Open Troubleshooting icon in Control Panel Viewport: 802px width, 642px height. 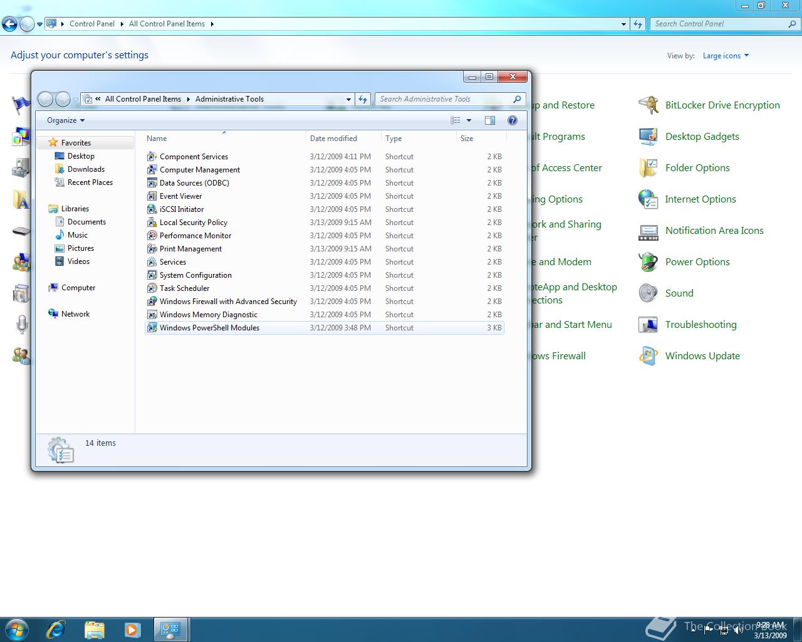(x=648, y=325)
